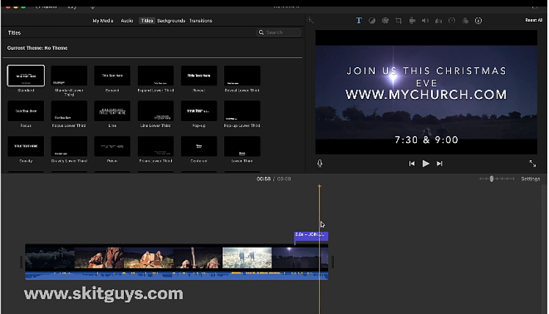Adjust the timeline zoom slider

click(x=492, y=179)
